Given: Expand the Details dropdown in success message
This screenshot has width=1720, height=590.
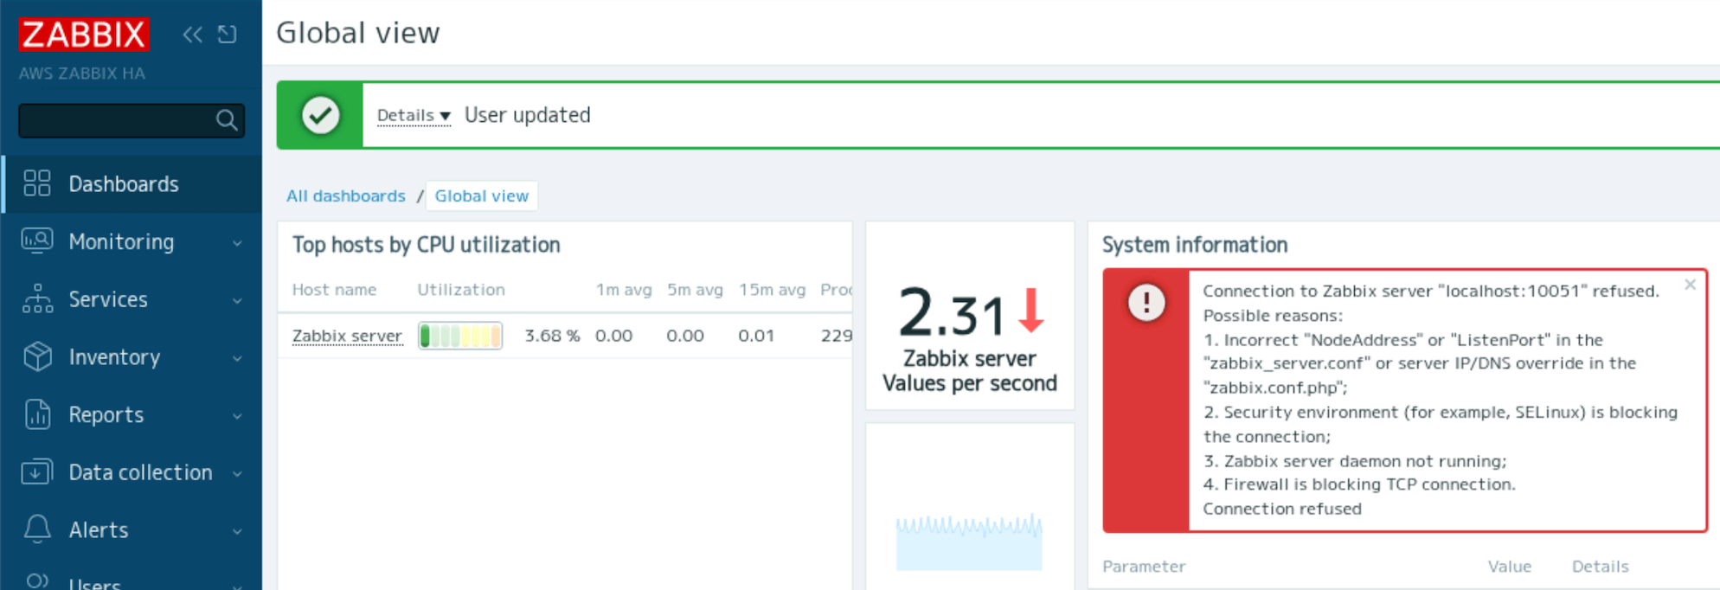Looking at the screenshot, I should pos(414,115).
